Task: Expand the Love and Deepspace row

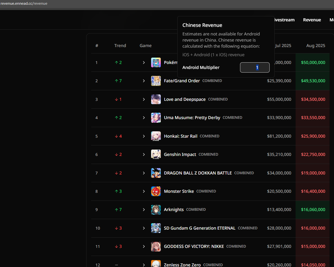Action: pyautogui.click(x=144, y=99)
